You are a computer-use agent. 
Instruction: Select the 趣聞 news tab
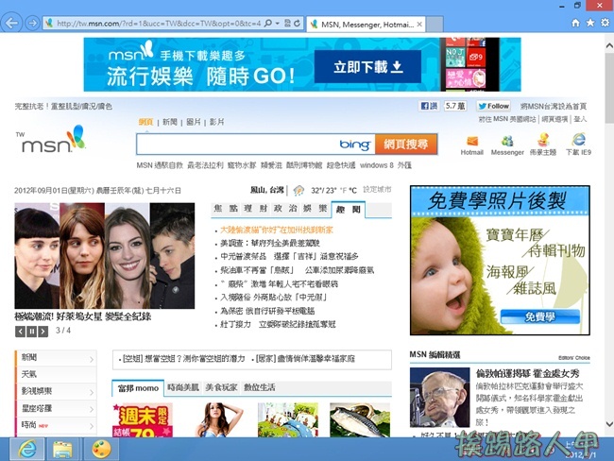point(349,210)
